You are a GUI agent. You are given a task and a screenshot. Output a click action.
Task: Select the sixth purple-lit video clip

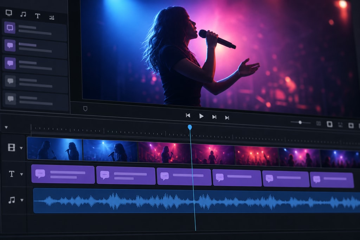pyautogui.click(x=300, y=157)
